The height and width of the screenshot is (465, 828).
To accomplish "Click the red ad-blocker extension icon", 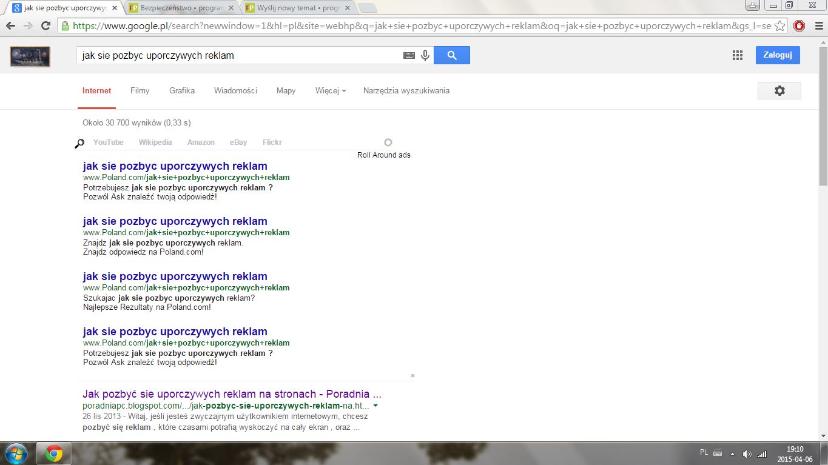I will point(799,25).
